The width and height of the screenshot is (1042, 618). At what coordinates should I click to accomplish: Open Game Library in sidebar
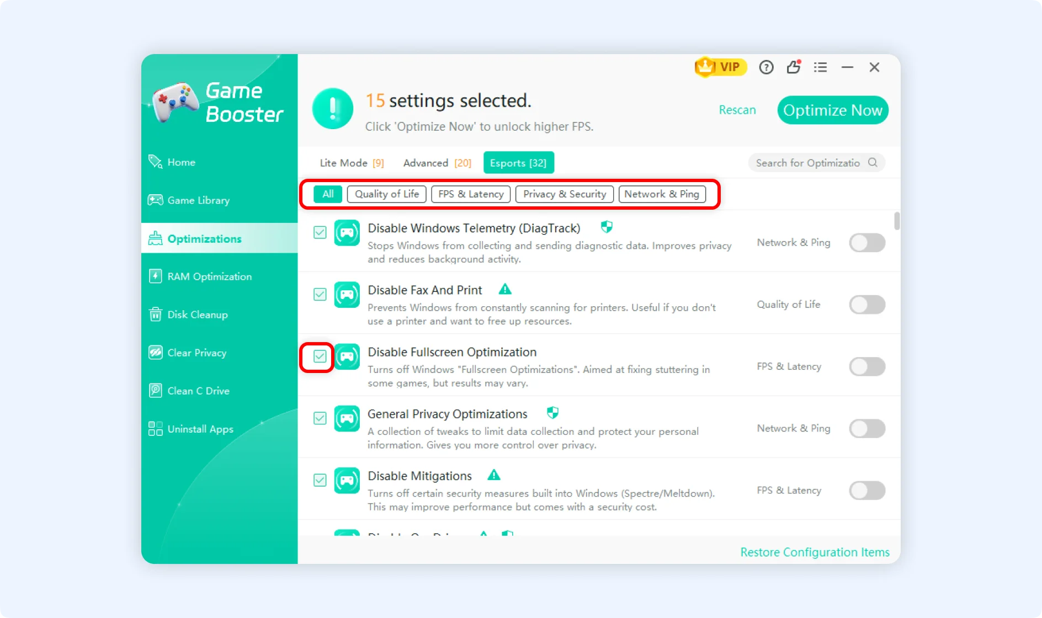tap(219, 200)
